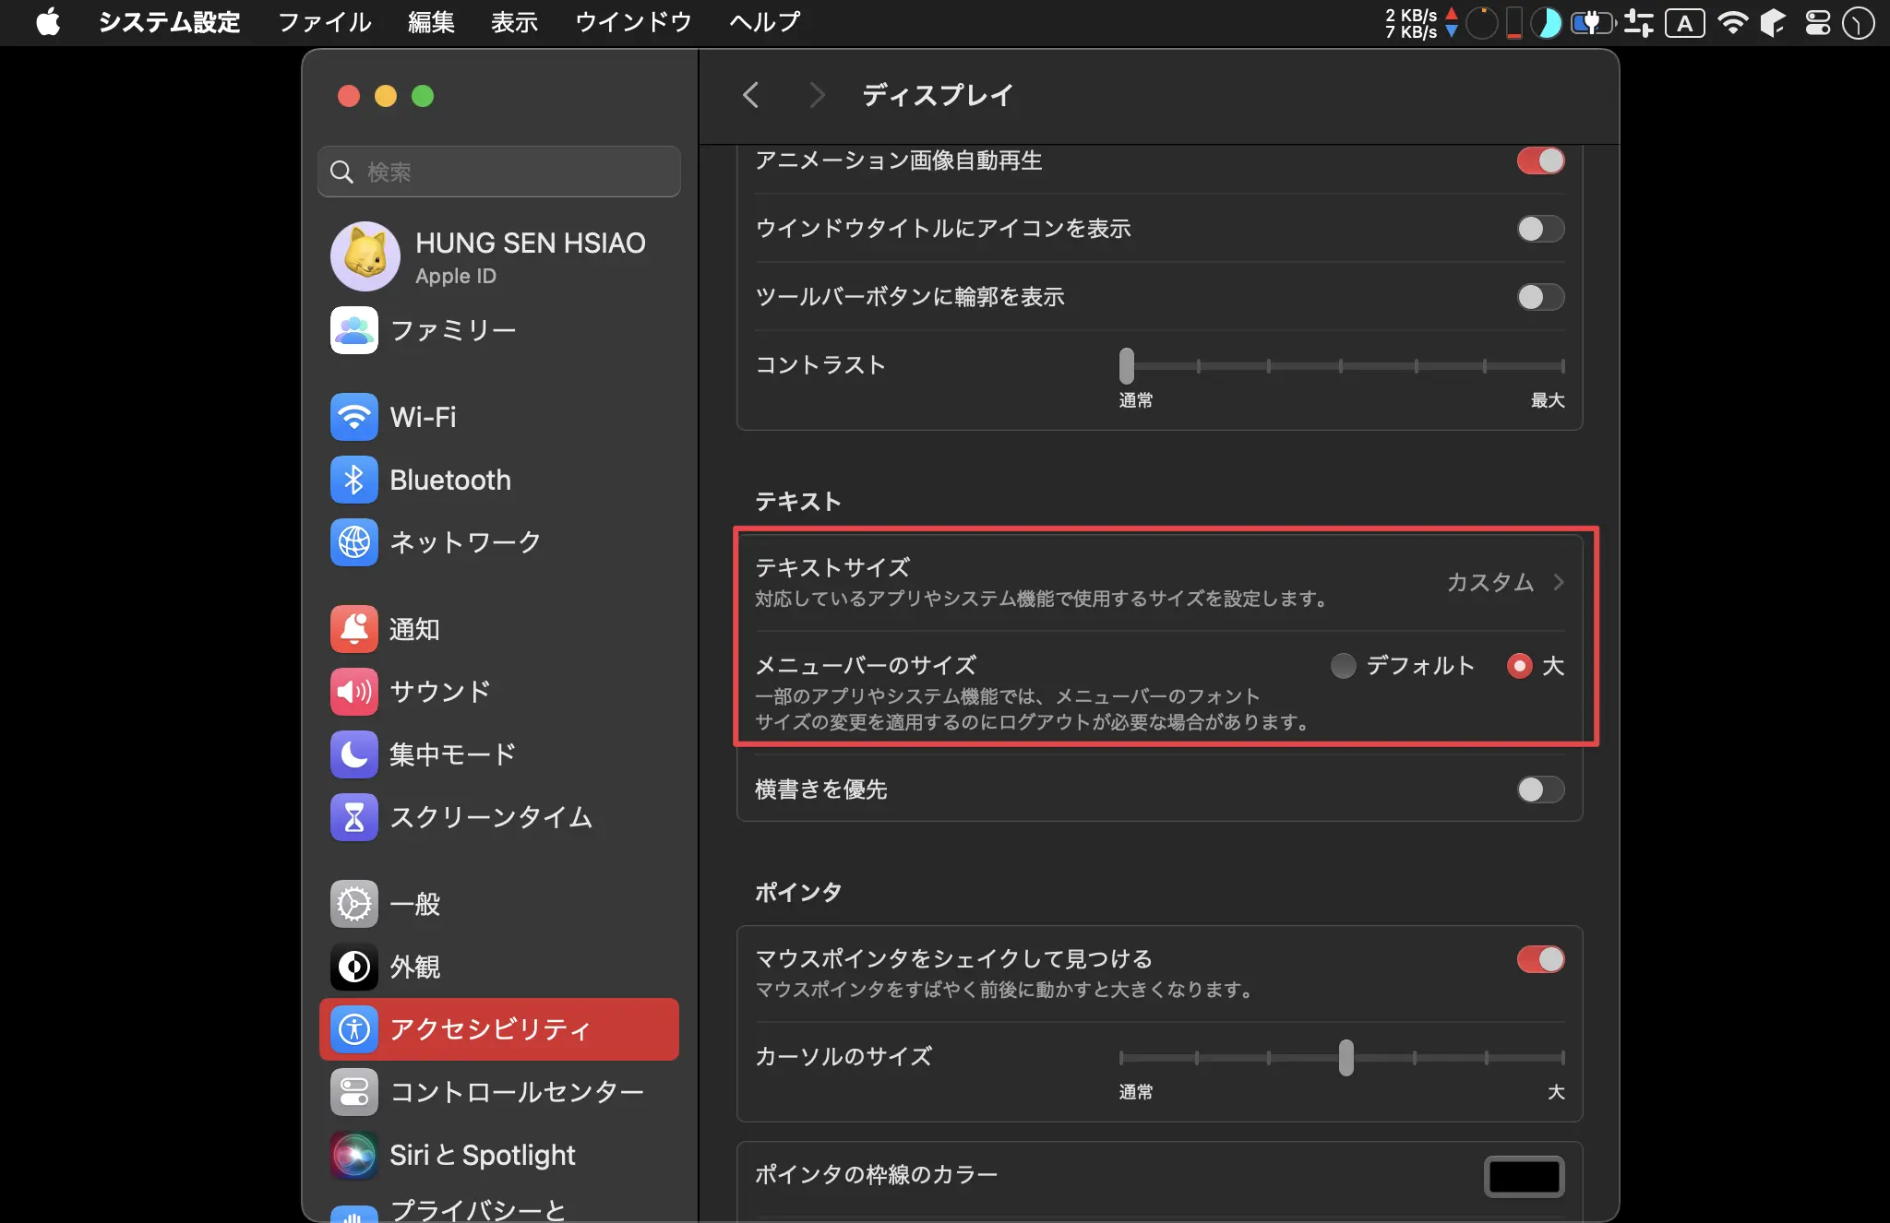Open the 一般 gear icon
1890x1223 pixels.
354,904
